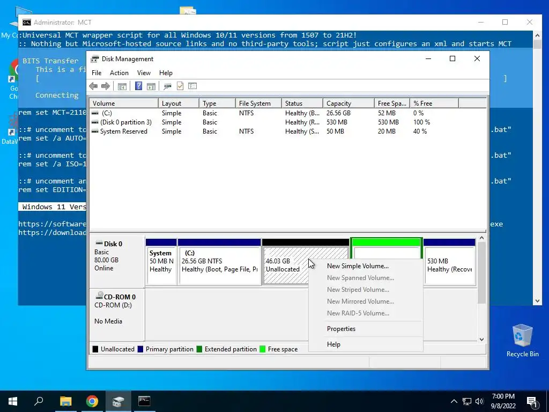Open the View menu in Disk Management
Screen dimensions: 549x412
pyautogui.click(x=144, y=73)
